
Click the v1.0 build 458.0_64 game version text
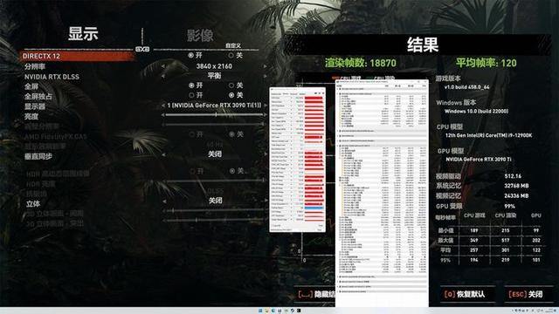(466, 87)
